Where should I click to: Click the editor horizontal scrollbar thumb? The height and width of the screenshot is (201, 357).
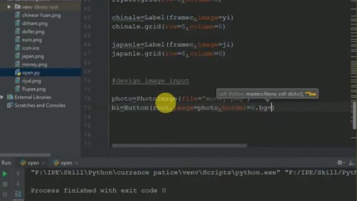coord(180,145)
